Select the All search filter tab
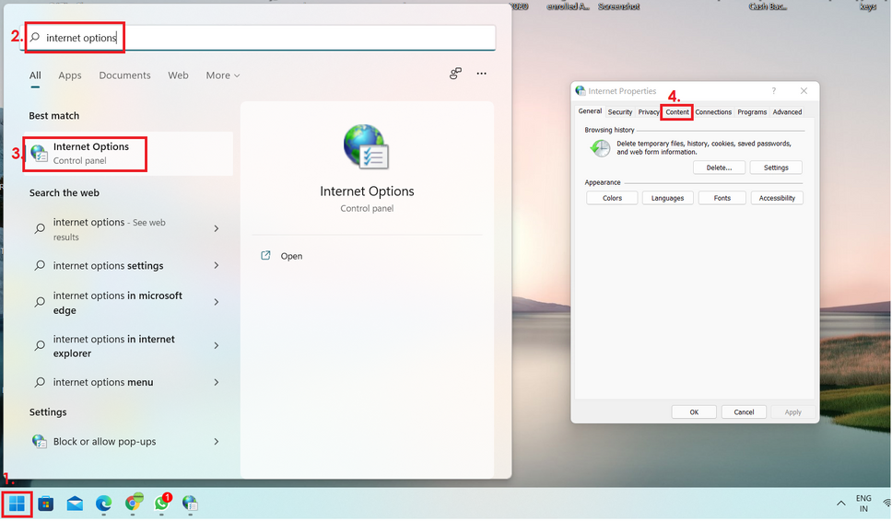The width and height of the screenshot is (892, 521). click(35, 75)
